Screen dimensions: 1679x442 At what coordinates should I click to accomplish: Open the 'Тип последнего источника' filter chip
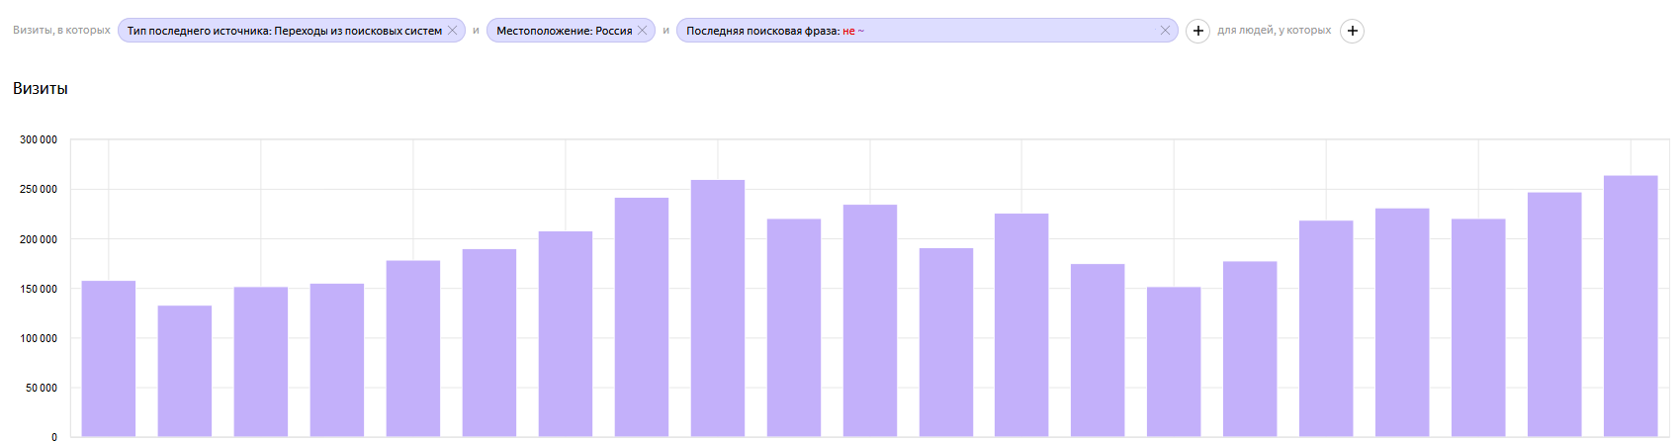coord(284,31)
